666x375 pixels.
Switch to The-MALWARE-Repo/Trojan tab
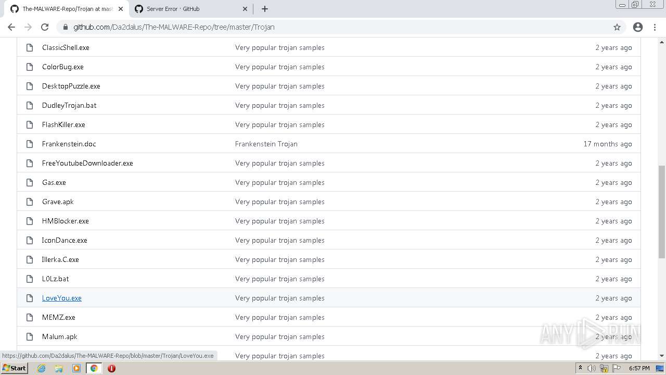67,9
